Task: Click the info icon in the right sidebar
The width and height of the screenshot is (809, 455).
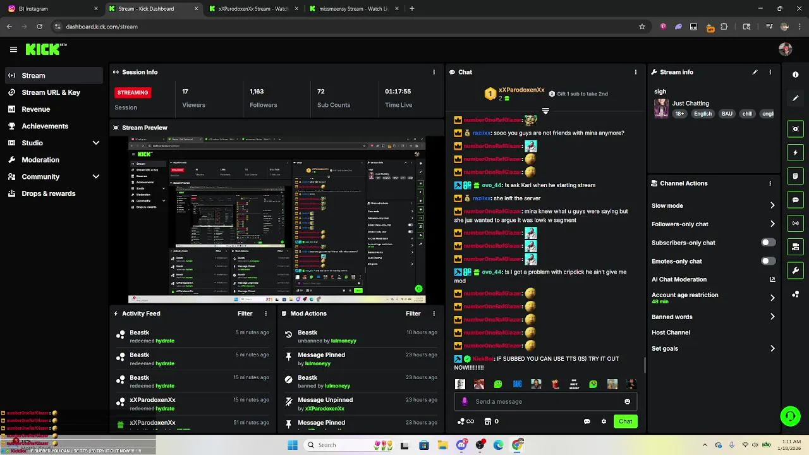Action: coord(796,75)
